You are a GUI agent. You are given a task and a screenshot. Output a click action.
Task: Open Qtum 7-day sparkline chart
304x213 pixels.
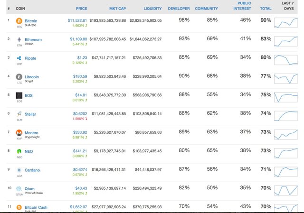coord(286,191)
